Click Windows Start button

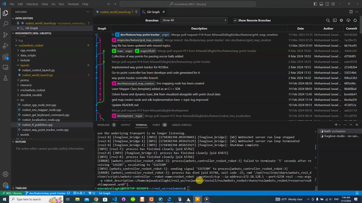click(x=5, y=199)
